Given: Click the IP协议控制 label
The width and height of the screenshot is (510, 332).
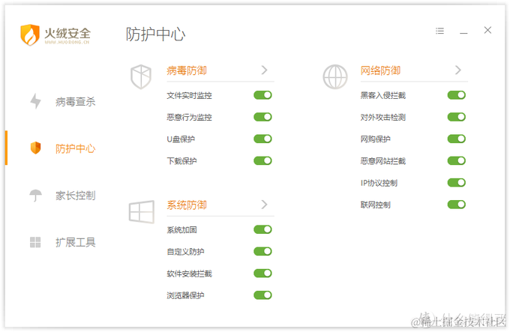Looking at the screenshot, I should tap(379, 183).
